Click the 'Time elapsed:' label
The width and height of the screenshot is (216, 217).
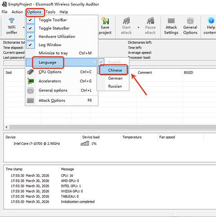click(13, 48)
